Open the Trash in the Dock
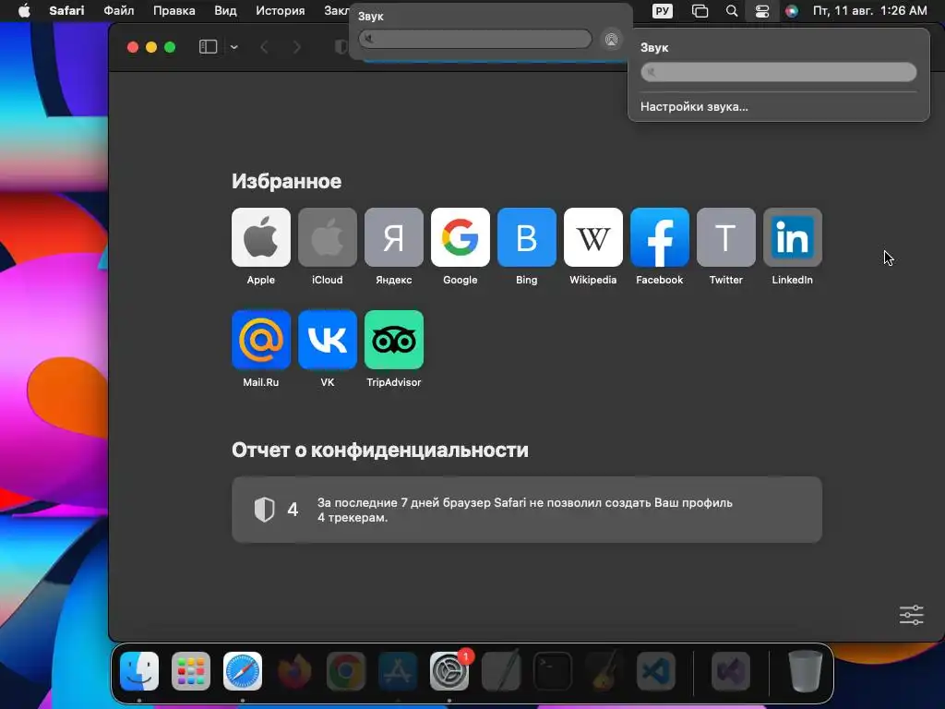Screen dimensions: 945x709 805,671
